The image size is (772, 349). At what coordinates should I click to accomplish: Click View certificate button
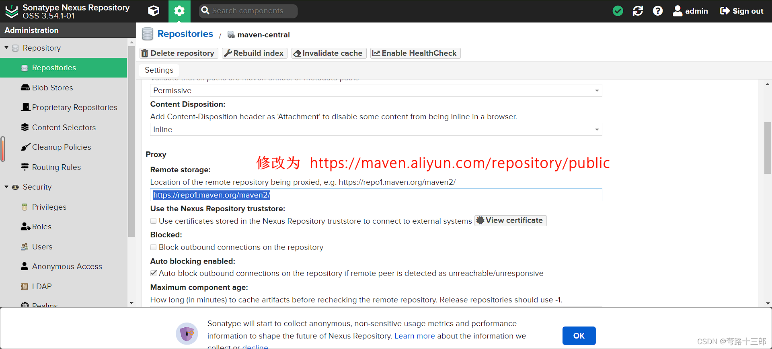pos(511,220)
